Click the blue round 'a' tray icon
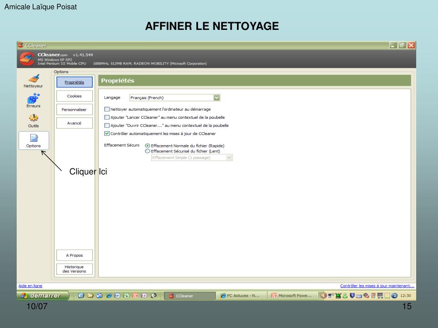 [x=394, y=296]
